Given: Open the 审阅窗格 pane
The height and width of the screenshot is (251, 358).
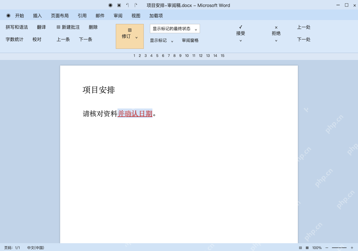Looking at the screenshot, I should [190, 40].
